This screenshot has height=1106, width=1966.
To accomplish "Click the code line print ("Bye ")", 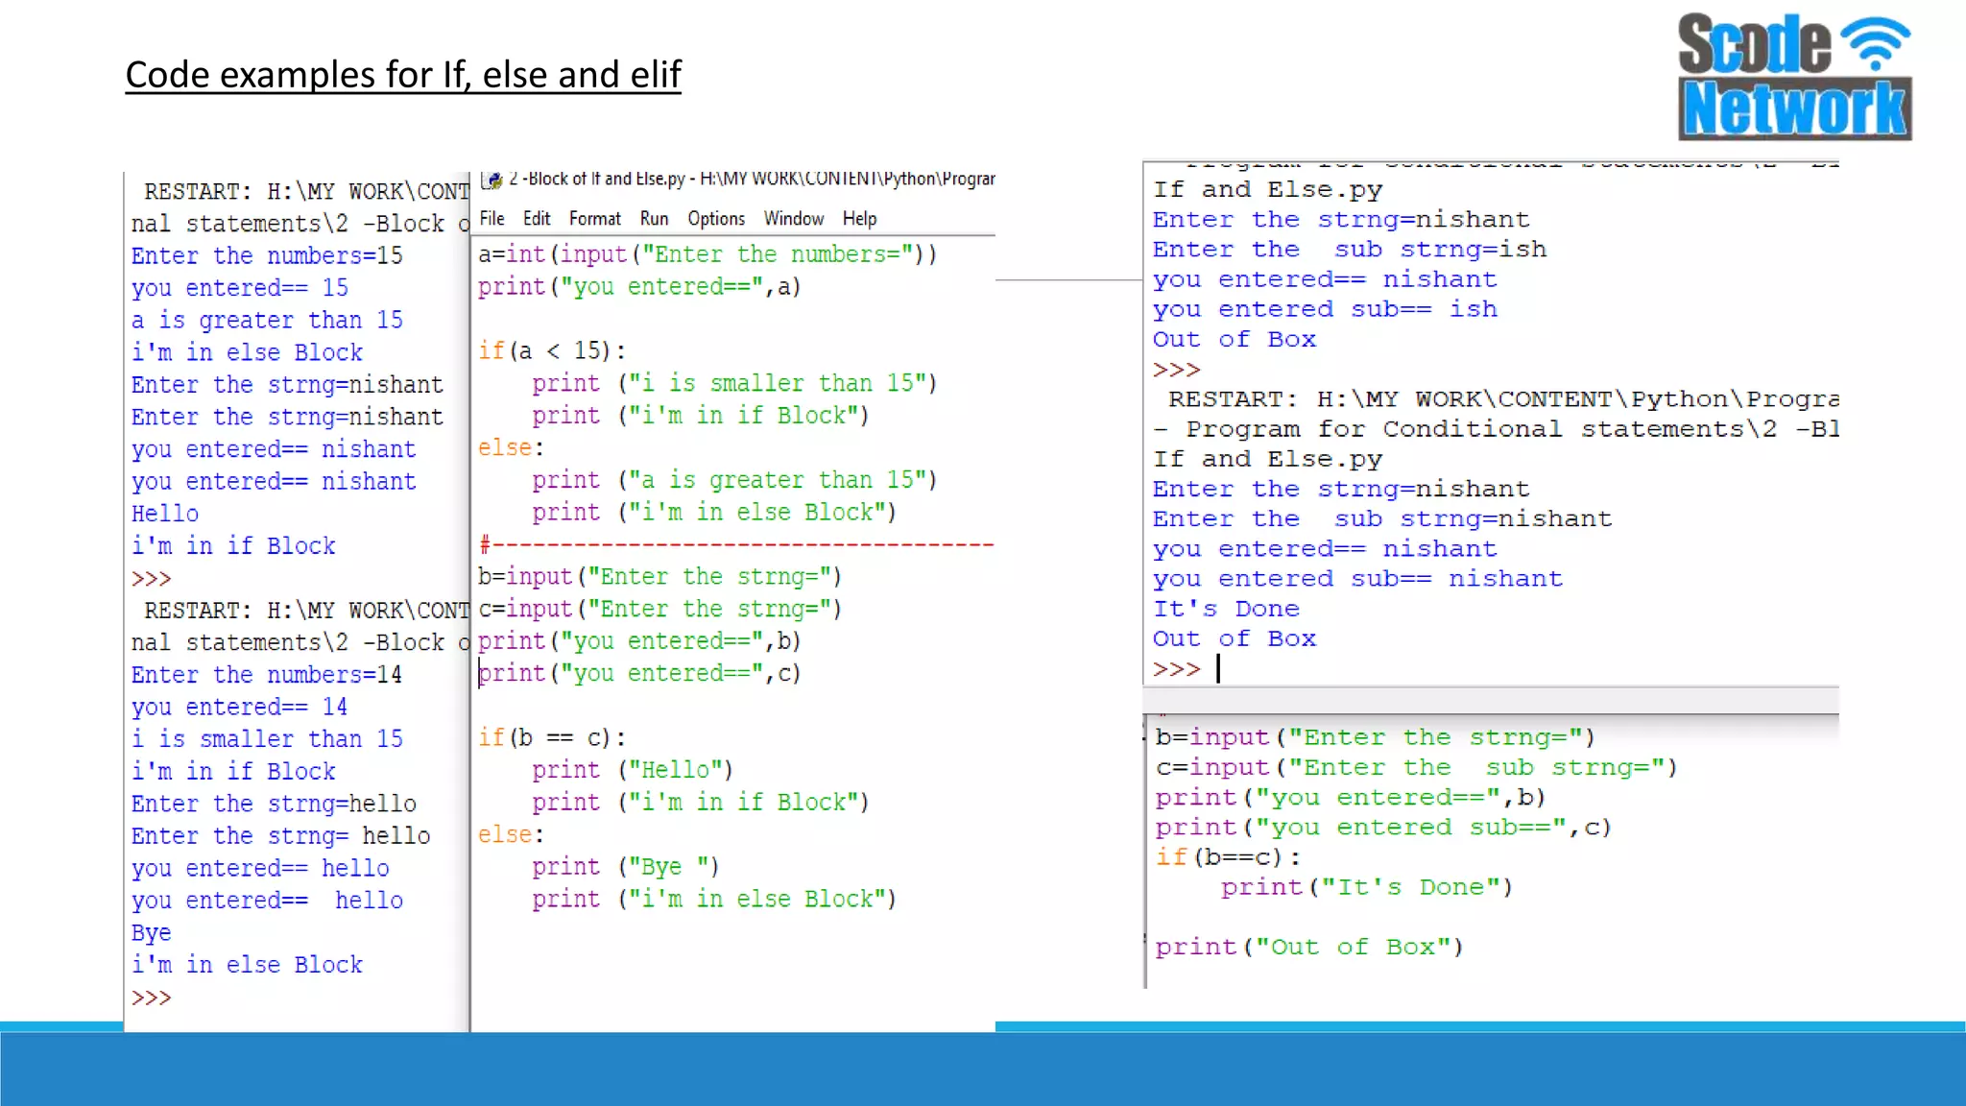I will click(626, 867).
